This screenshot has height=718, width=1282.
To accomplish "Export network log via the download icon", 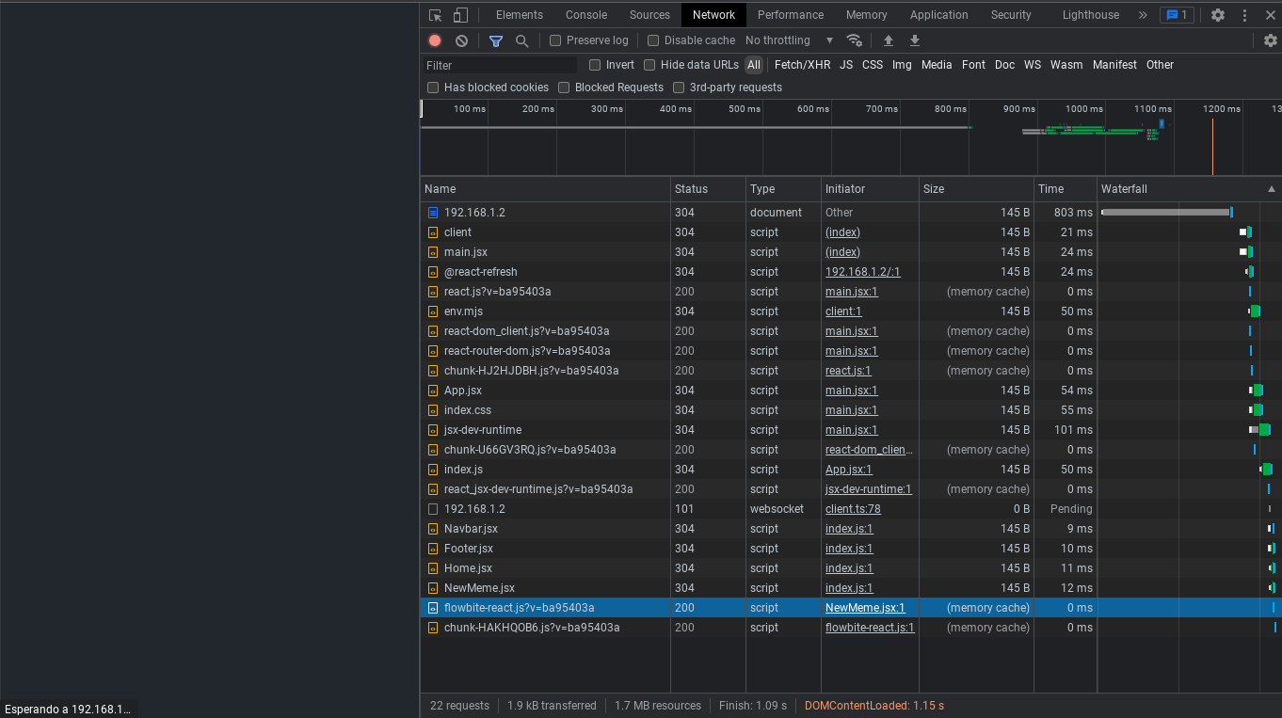I will tap(914, 40).
